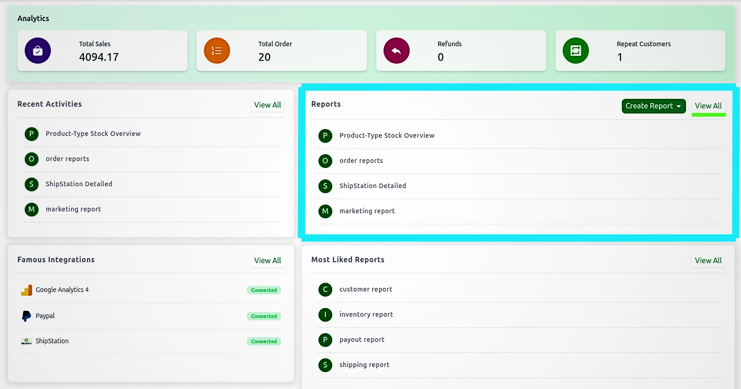Open ShipStation Detailed in Reports panel
This screenshot has width=741, height=389.
(373, 186)
